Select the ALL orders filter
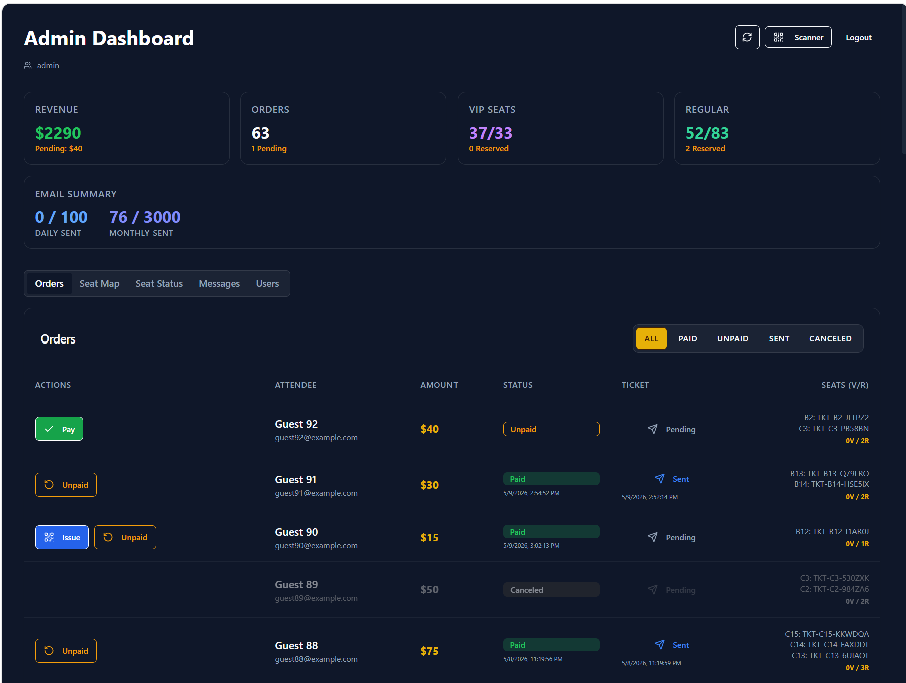 click(x=651, y=338)
